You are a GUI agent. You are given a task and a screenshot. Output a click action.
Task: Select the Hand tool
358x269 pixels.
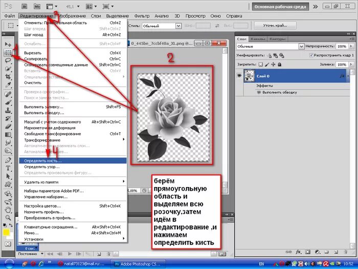[8, 210]
